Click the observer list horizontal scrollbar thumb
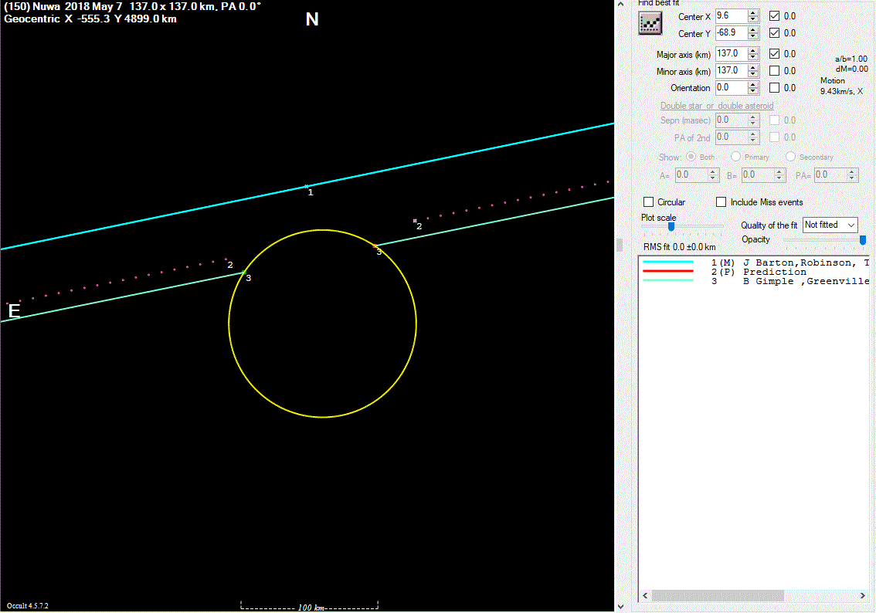The height and width of the screenshot is (613, 876). tap(718, 596)
